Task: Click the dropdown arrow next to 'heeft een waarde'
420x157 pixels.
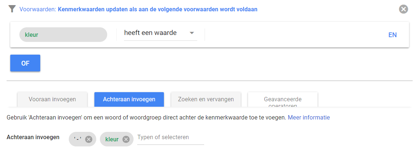Action: click(192, 33)
